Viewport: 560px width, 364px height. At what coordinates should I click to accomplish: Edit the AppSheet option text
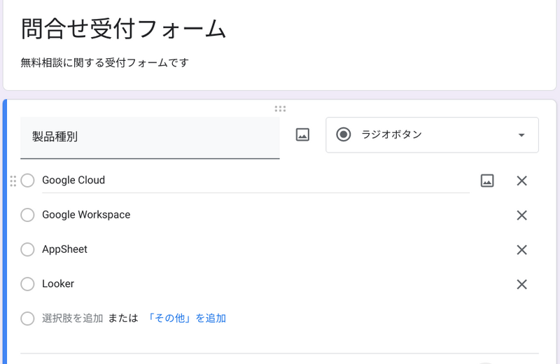click(x=64, y=249)
